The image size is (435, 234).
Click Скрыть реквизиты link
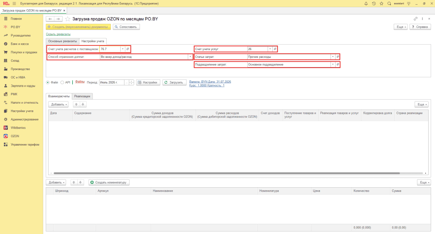click(58, 34)
